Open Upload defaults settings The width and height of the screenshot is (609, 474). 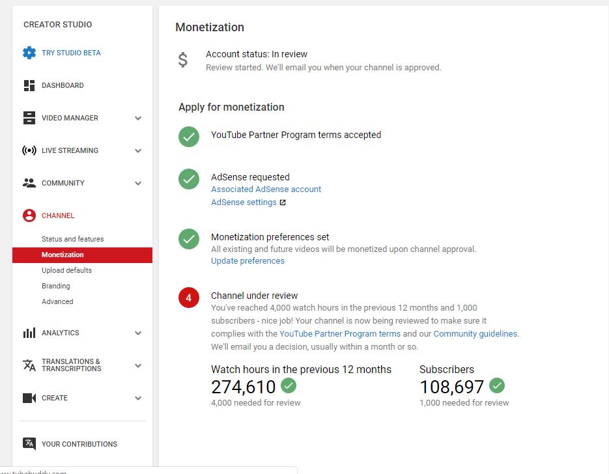tap(67, 270)
